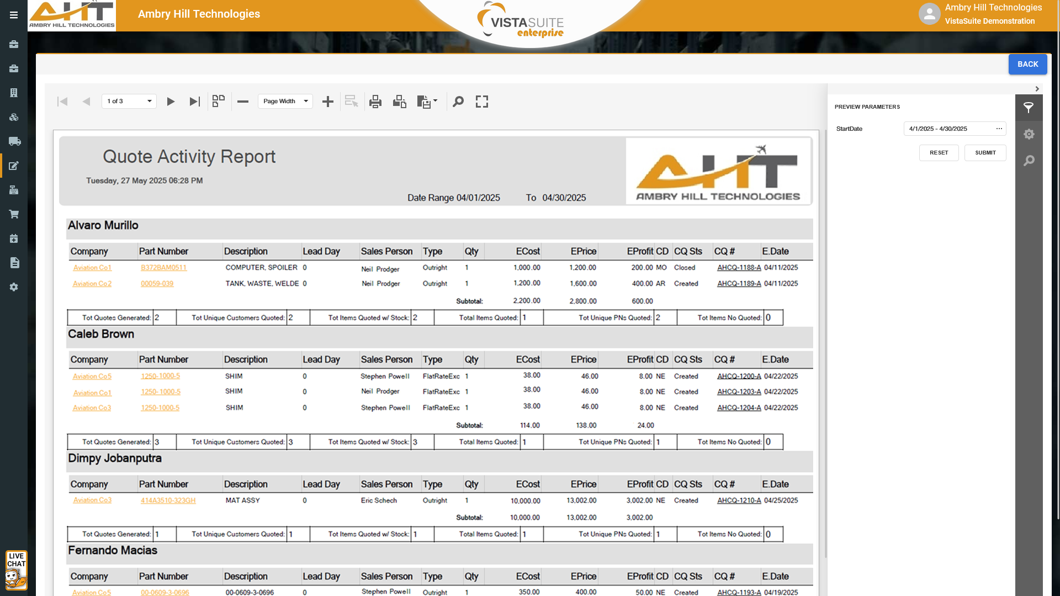This screenshot has width=1060, height=596.
Task: Click the SUBMIT button
Action: [985, 153]
